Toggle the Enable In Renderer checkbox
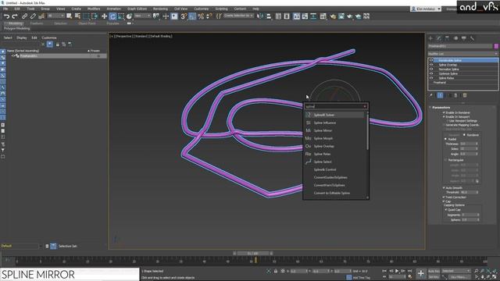Image resolution: width=500 pixels, height=281 pixels. (x=444, y=112)
